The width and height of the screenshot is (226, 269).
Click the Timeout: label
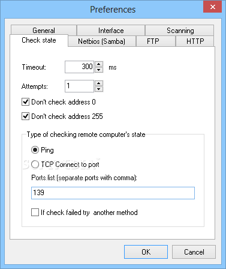pos(34,67)
